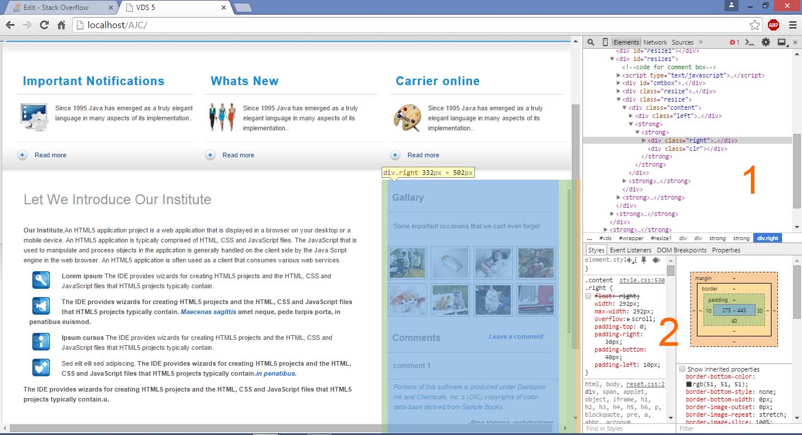
Task: Open the Chrome hamburger menu
Action: 793,25
